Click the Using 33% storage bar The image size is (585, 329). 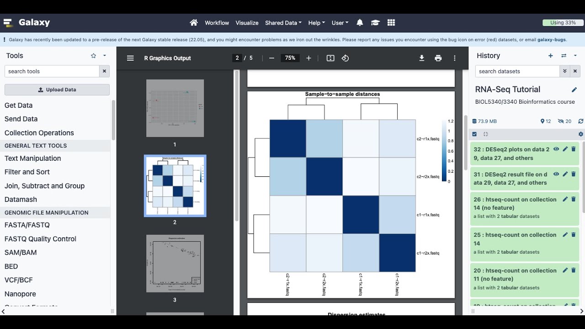point(563,22)
